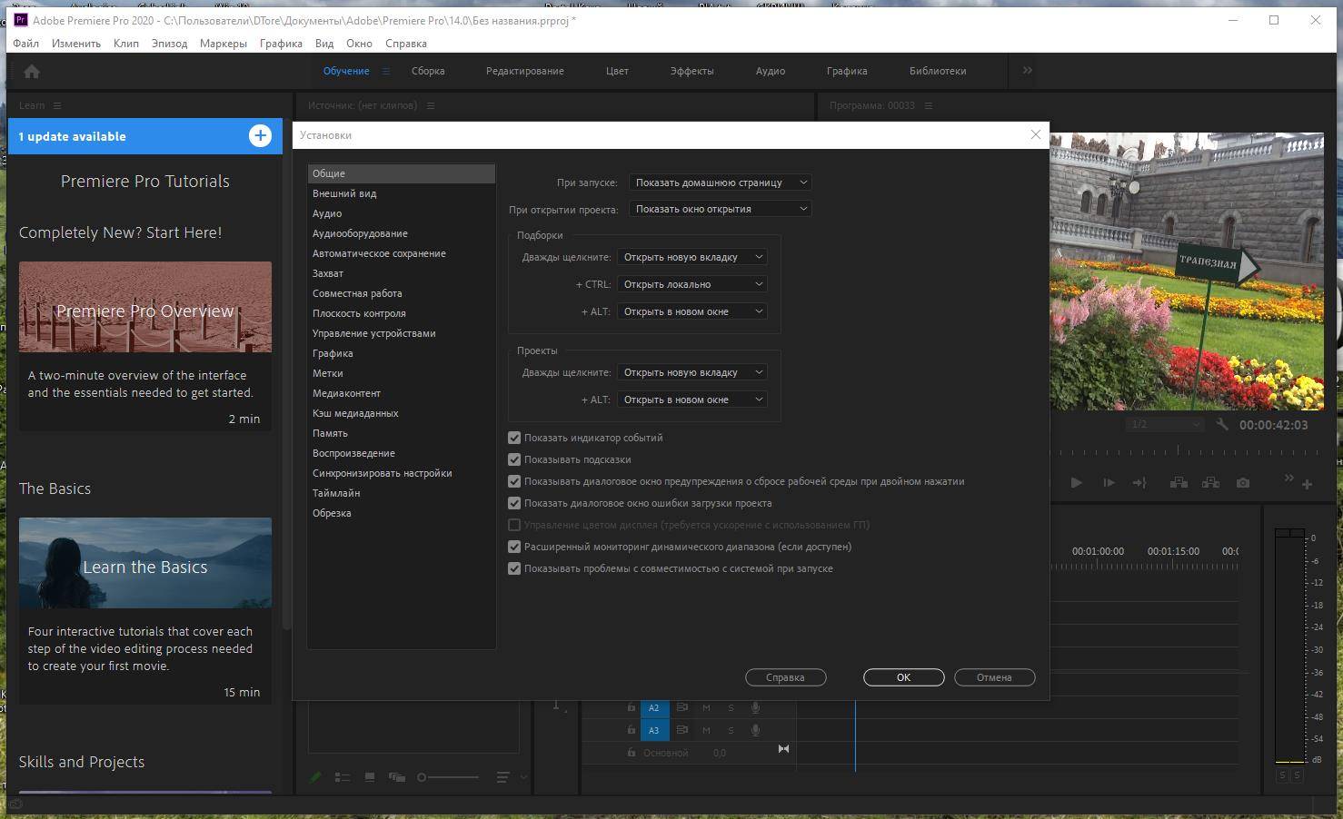Screen dimensions: 1343x819
Task: Click the project panel zoom slider
Action: pyautogui.click(x=447, y=777)
